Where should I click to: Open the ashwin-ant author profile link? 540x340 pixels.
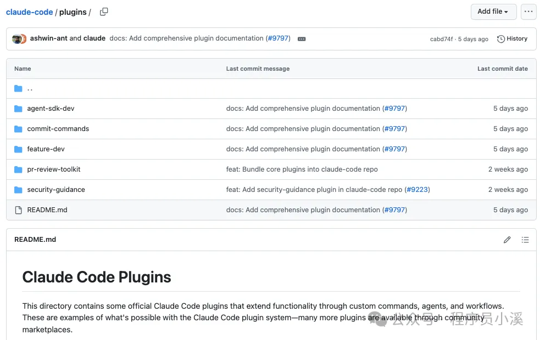49,38
